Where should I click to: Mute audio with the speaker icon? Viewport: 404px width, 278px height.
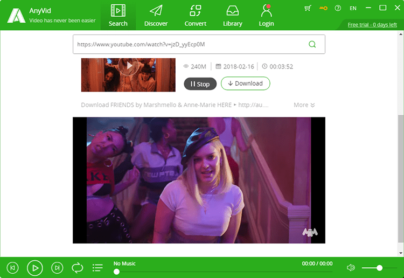tap(351, 268)
